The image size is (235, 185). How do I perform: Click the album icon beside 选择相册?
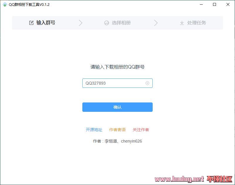point(107,23)
